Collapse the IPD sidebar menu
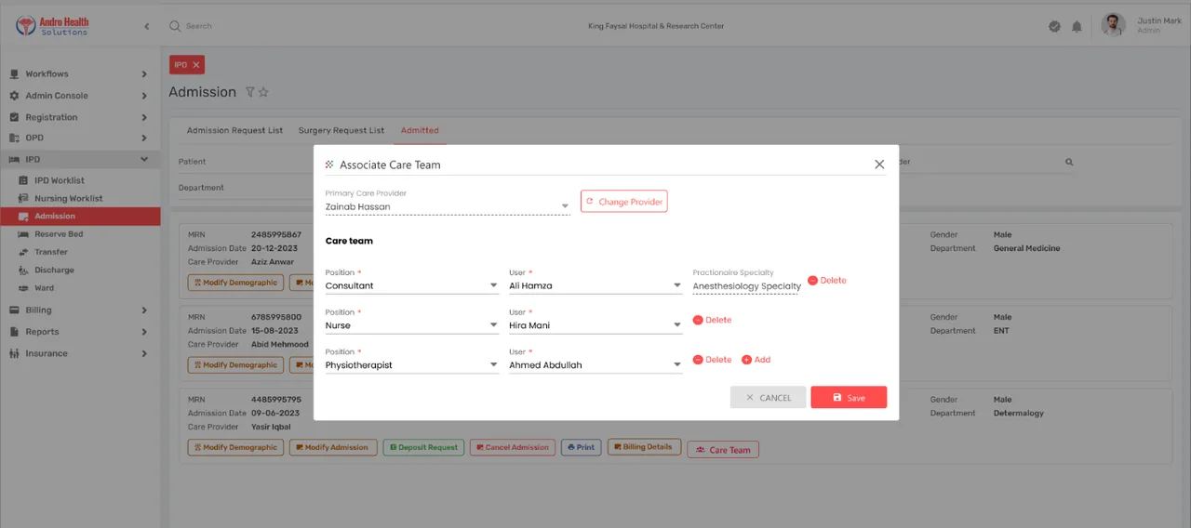The height and width of the screenshot is (528, 1191). coord(80,159)
